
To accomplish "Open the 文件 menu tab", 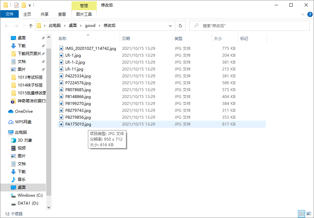I will 10,14.
